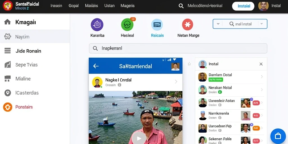Click the Nagke I Cnrdal avatar

pos(97,82)
